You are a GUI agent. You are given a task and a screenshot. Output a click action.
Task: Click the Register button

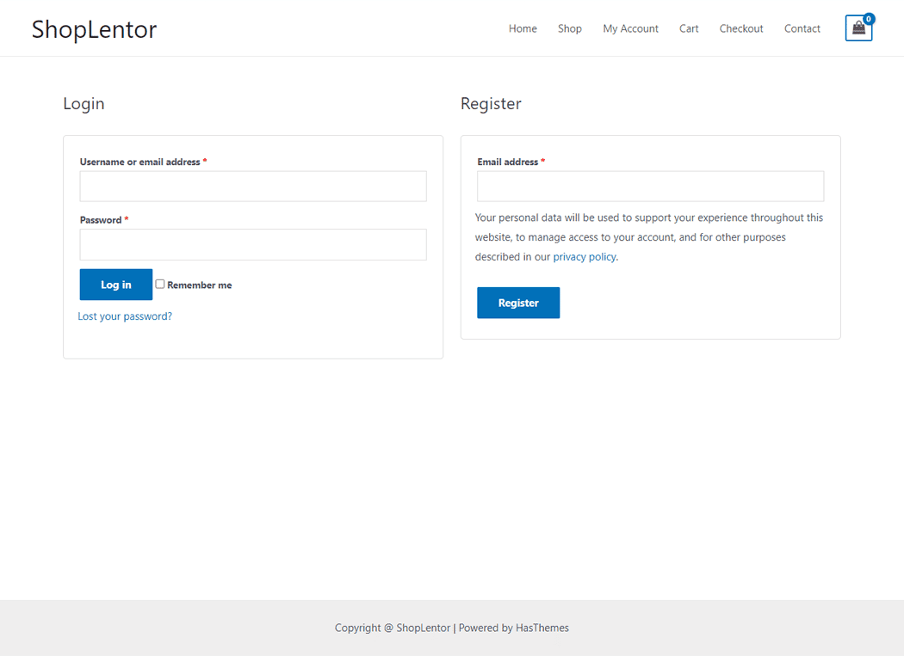point(518,303)
